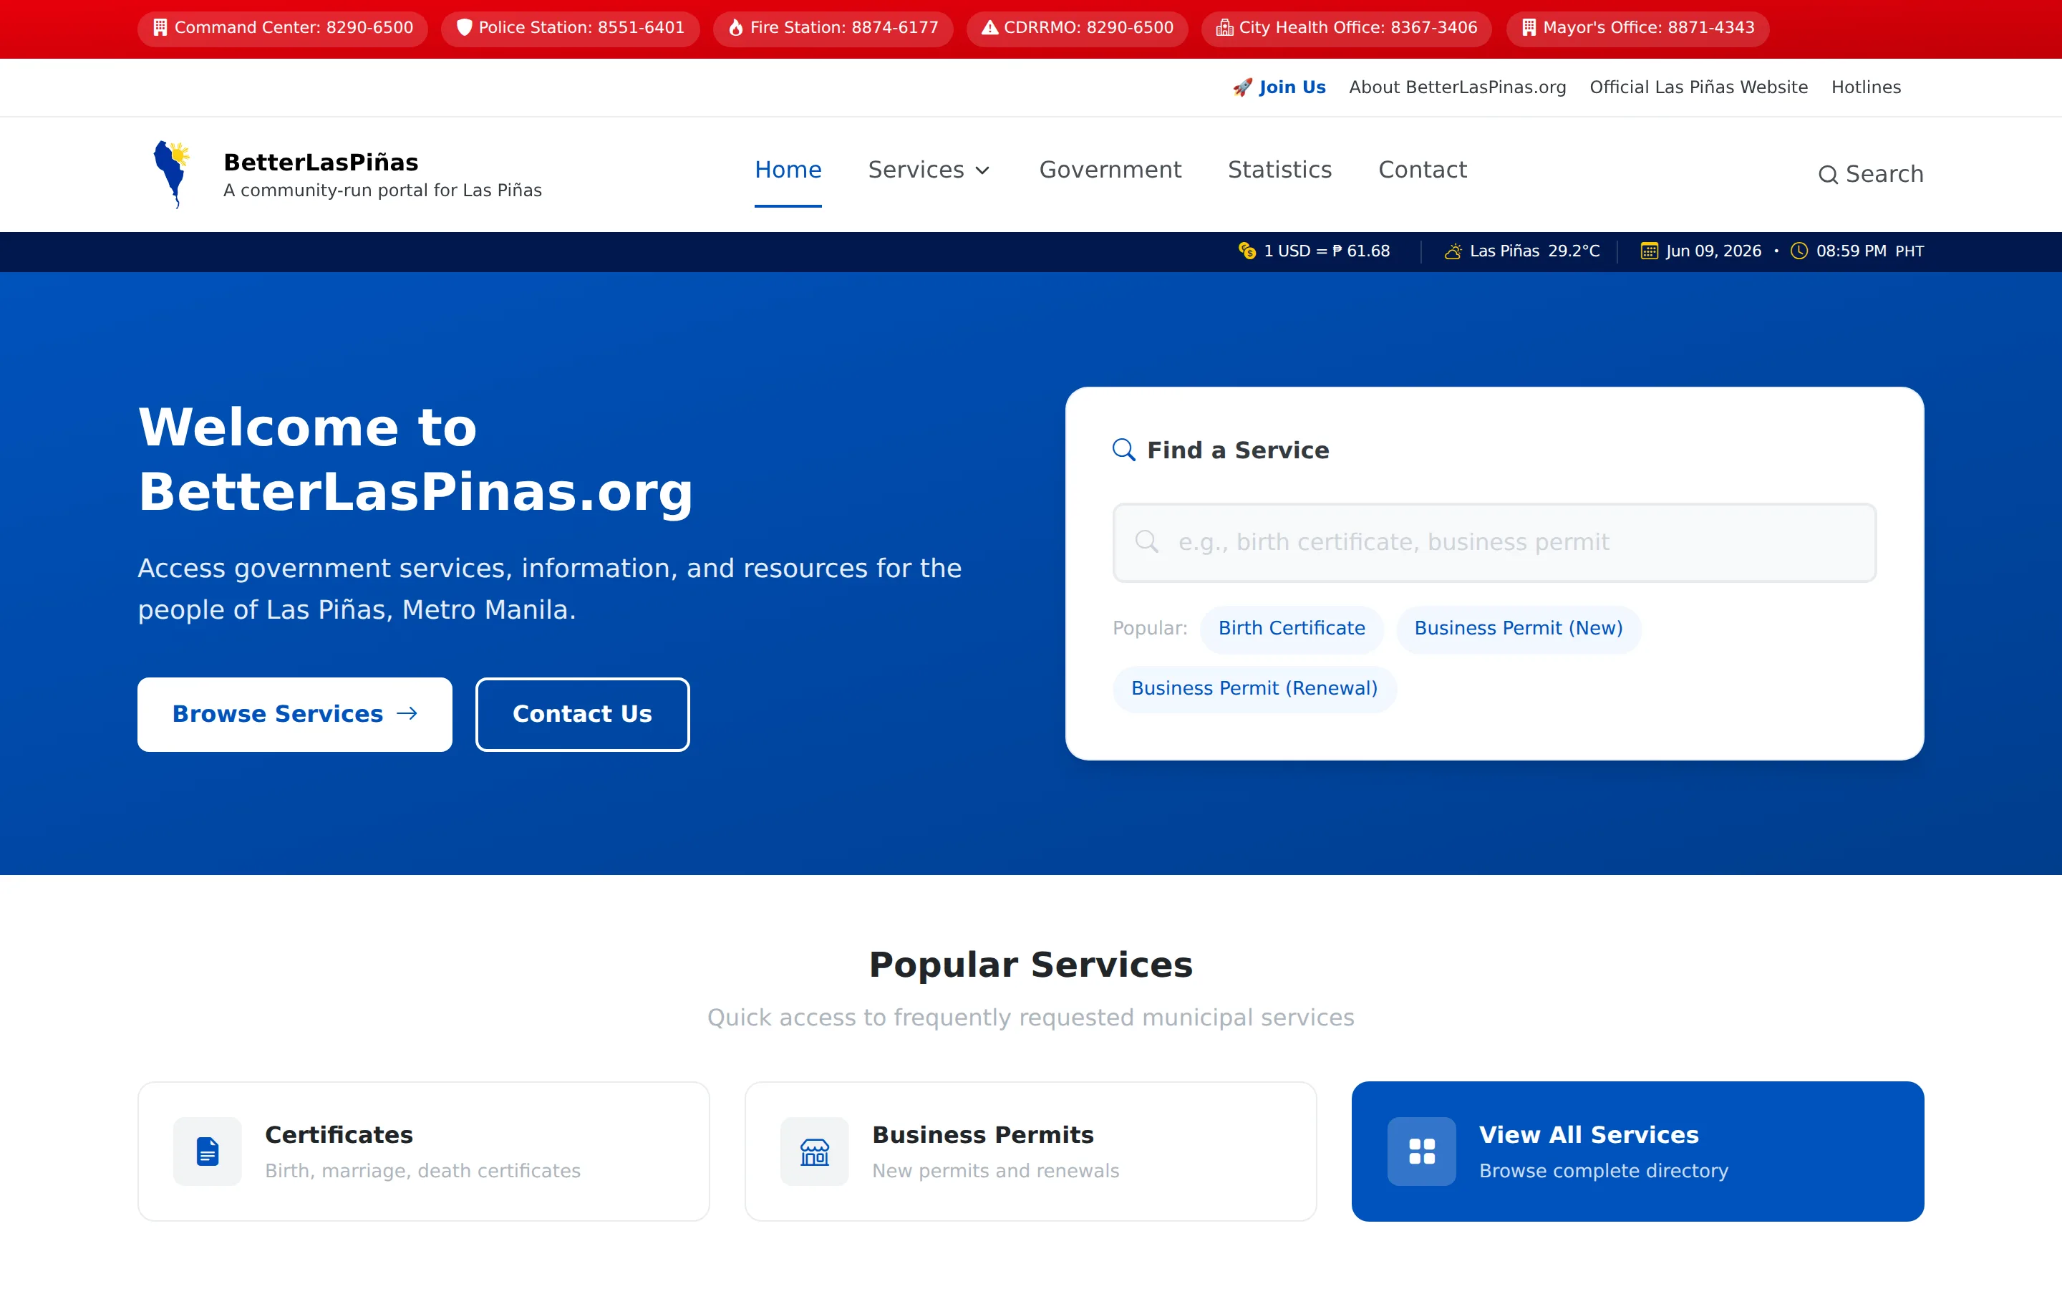Select the Business Permit (Renewal) chip
Screen dimensions: 2062x1289
(1254, 689)
